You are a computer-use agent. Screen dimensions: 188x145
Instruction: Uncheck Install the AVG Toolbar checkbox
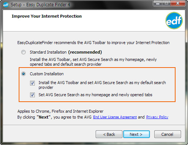point(32,83)
